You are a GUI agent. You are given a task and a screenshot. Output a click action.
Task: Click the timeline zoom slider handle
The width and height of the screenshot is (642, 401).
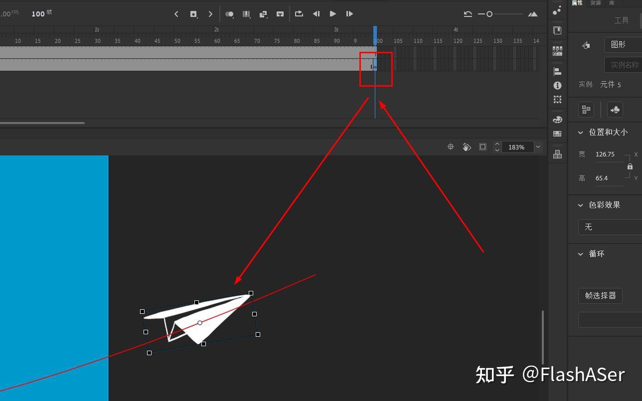489,14
